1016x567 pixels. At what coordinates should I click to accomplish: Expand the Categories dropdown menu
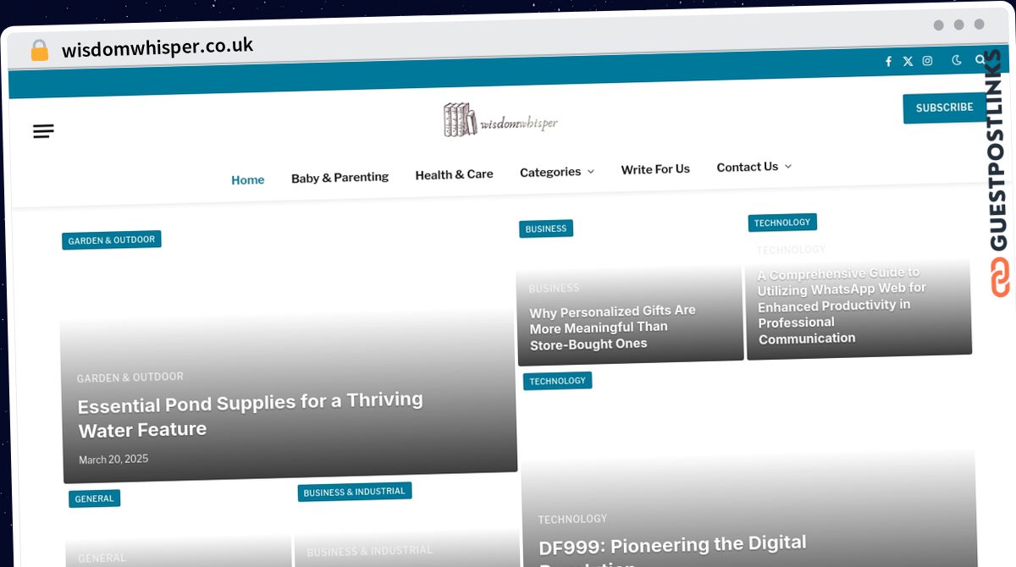556,172
